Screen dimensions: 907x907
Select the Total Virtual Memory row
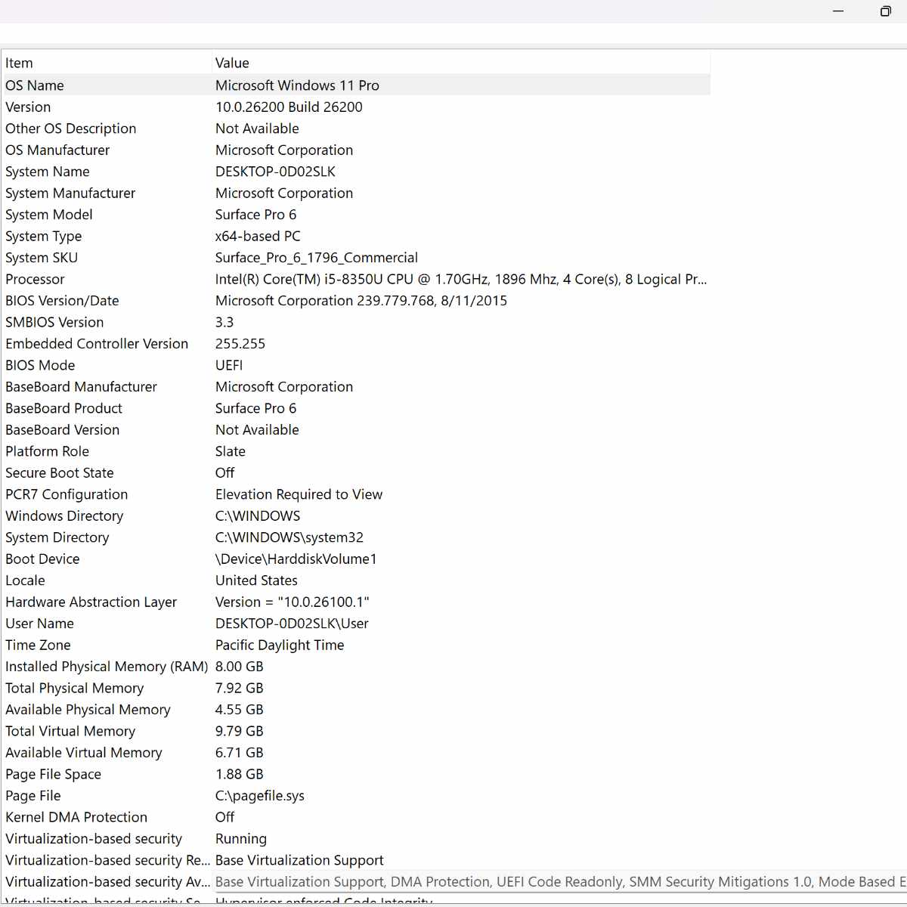[356, 732]
